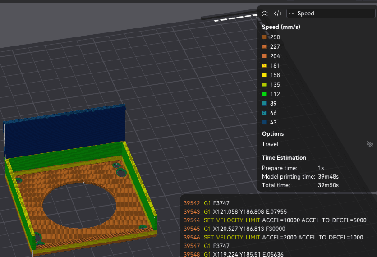The image size is (377, 257).
Task: Collapse the legend panel with double-chevron icon
Action: pyautogui.click(x=264, y=14)
